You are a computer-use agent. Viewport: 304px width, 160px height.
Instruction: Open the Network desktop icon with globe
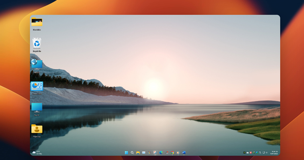click(x=37, y=64)
